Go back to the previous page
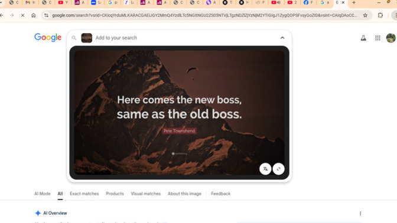This screenshot has width=397, height=223. [2, 15]
